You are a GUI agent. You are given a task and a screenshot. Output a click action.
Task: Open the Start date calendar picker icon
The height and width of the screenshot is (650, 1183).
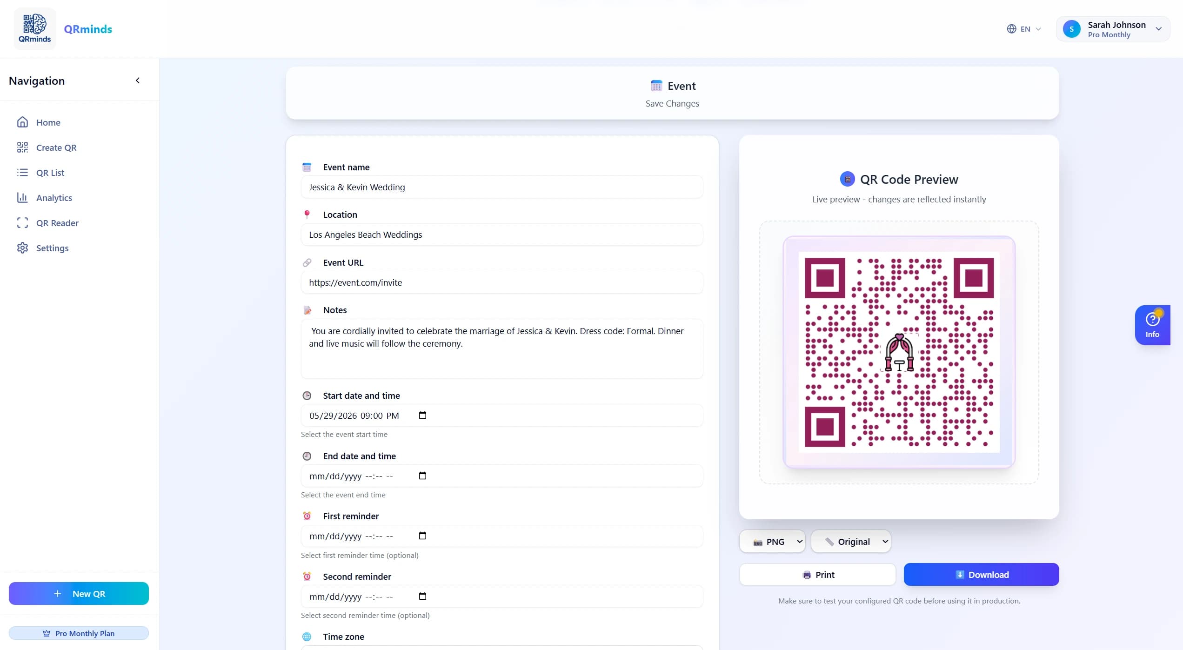click(422, 415)
